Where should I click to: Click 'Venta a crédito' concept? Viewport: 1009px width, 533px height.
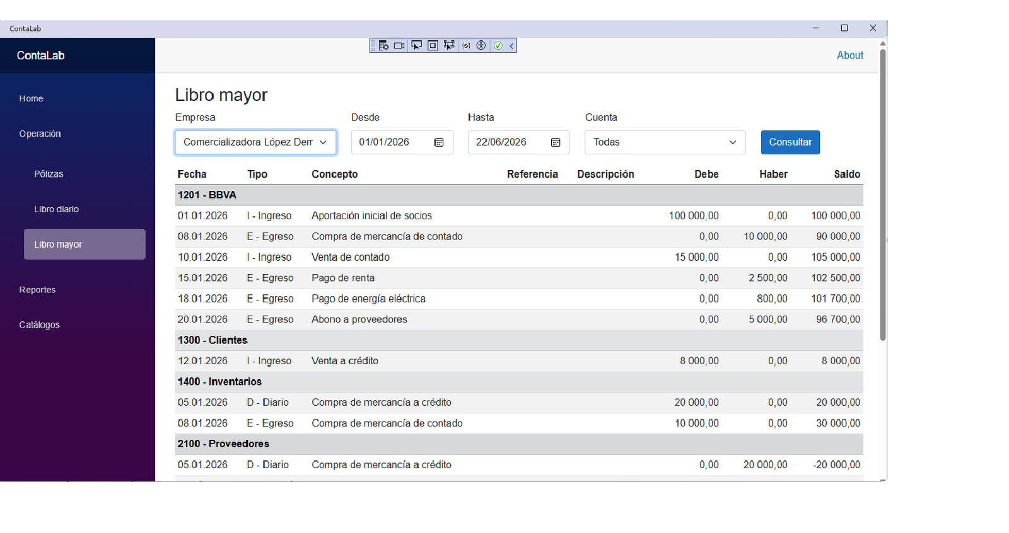click(x=345, y=362)
